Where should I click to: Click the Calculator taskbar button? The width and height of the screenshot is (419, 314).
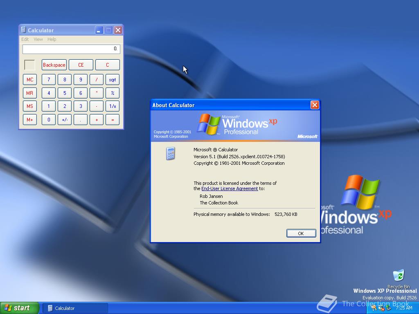click(75, 308)
